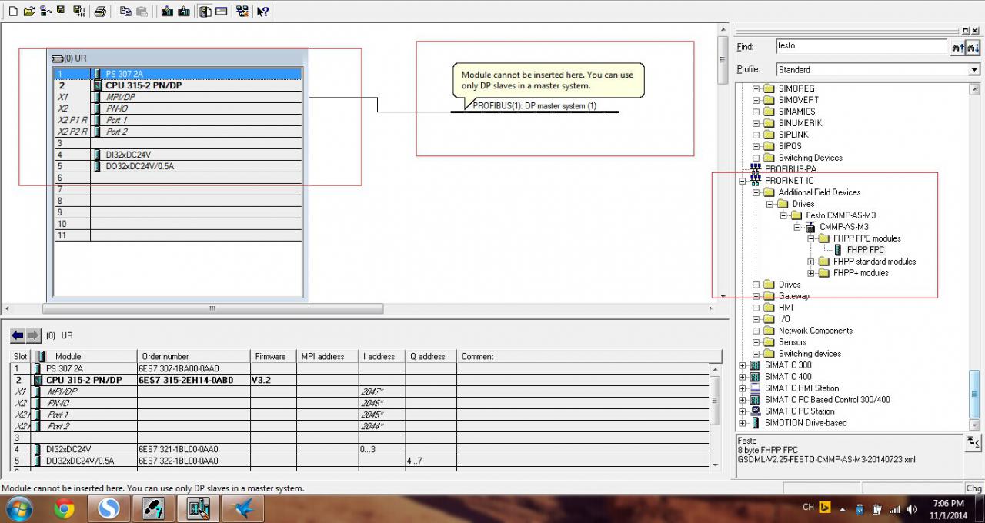Click the Paste toolbar icon
Image resolution: width=985 pixels, height=523 pixels.
pos(142,12)
